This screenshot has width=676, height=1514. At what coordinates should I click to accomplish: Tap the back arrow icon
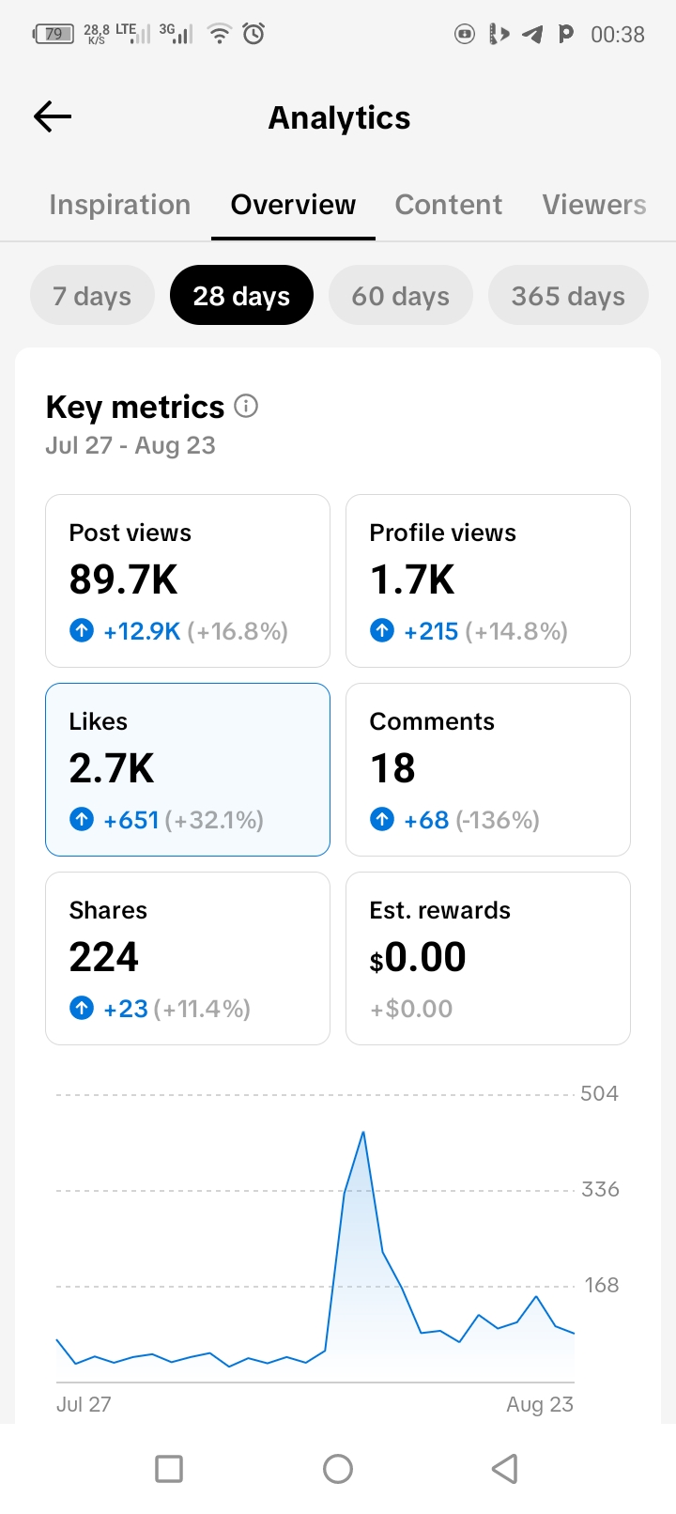[x=53, y=116]
